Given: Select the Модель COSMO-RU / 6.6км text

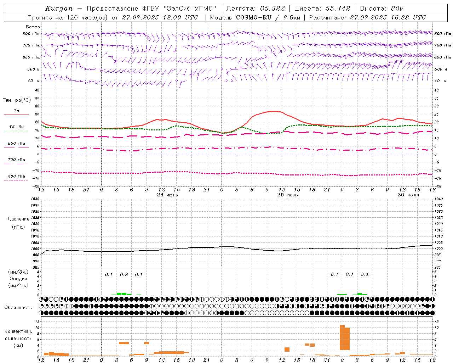Looking at the screenshot, I should click(255, 17).
